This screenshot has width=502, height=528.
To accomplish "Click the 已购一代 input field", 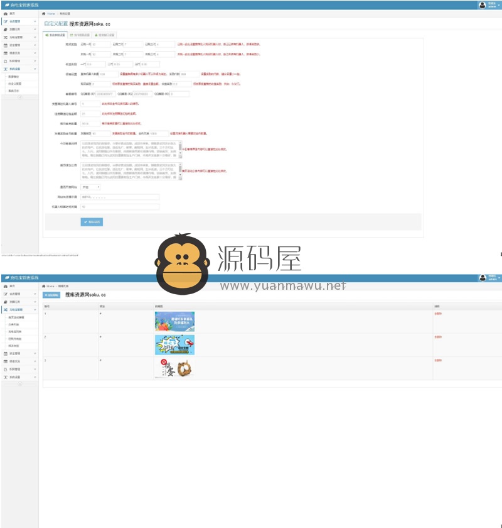I will click(x=101, y=45).
